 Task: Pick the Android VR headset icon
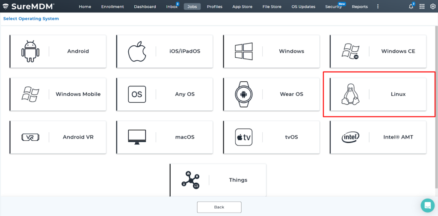[30, 137]
